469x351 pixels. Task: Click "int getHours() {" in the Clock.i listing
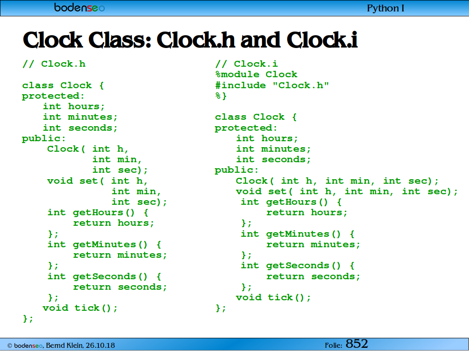pyautogui.click(x=291, y=202)
